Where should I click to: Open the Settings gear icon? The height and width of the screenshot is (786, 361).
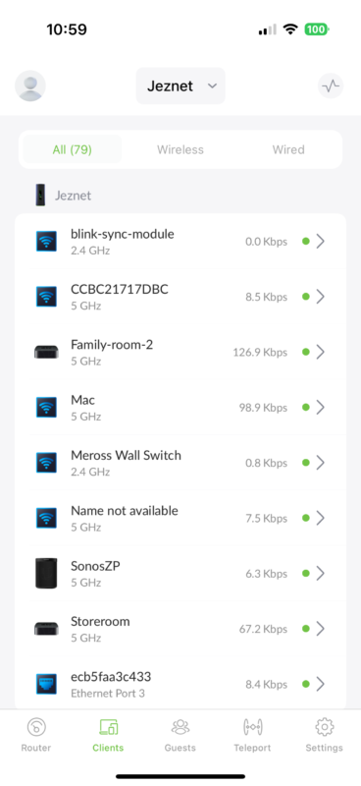[325, 726]
